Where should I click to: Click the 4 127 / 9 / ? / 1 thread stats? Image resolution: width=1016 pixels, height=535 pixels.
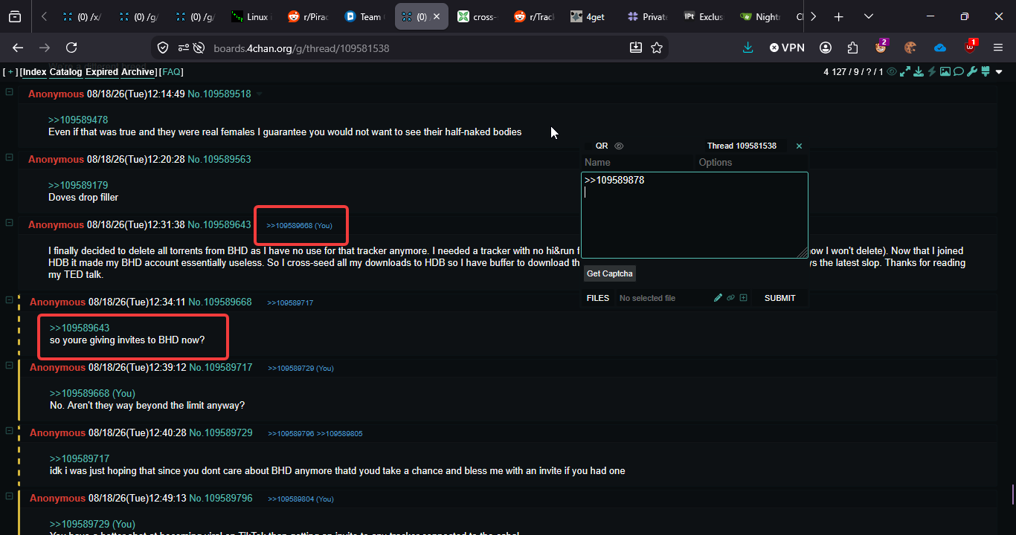(854, 72)
